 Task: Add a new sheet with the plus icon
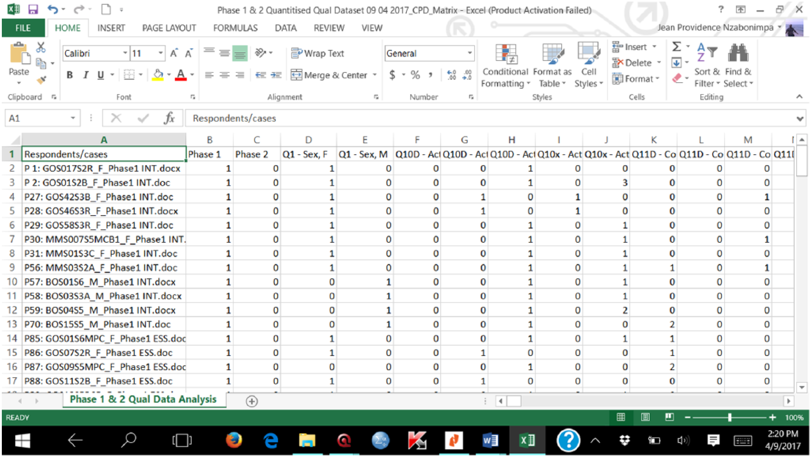[x=252, y=401]
